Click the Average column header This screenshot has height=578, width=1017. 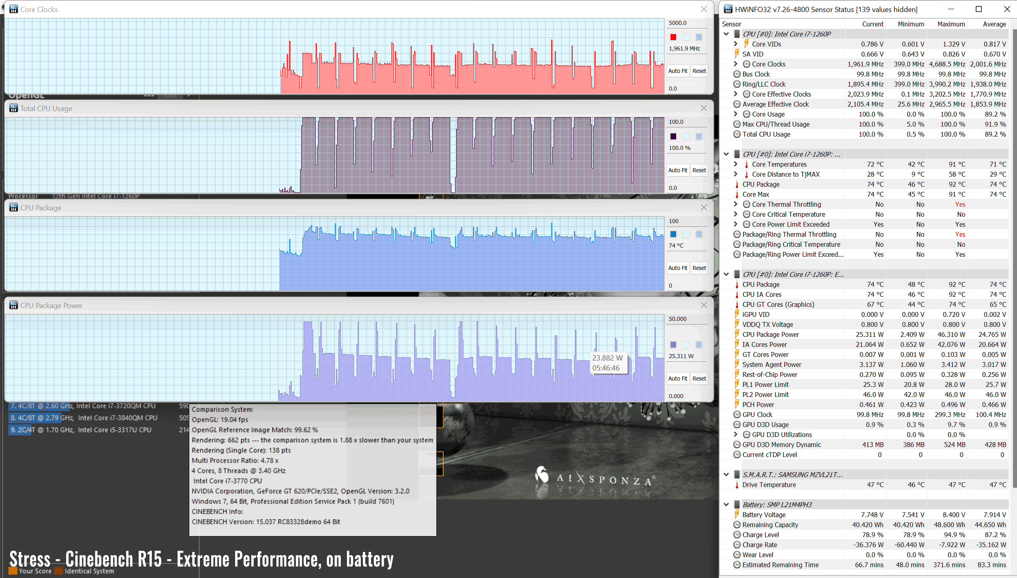(988, 24)
